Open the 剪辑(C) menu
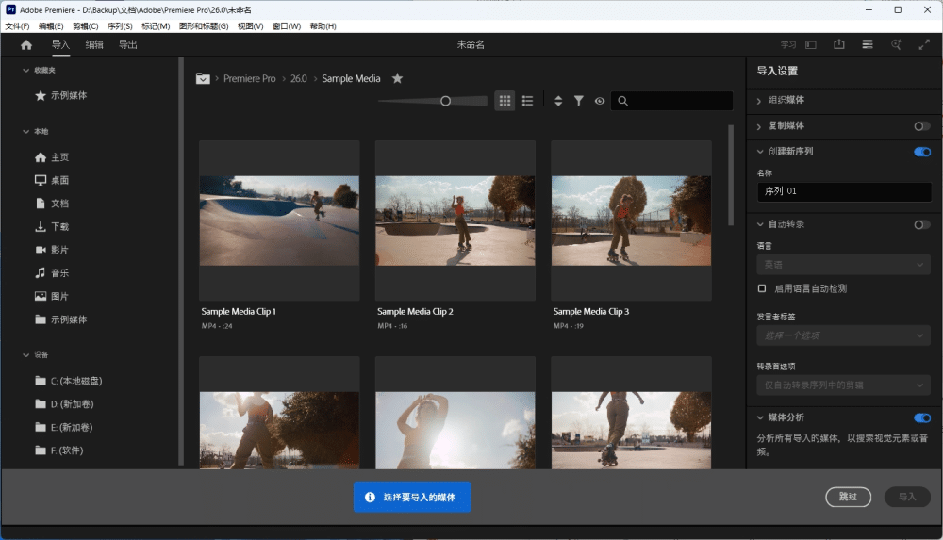 tap(86, 26)
